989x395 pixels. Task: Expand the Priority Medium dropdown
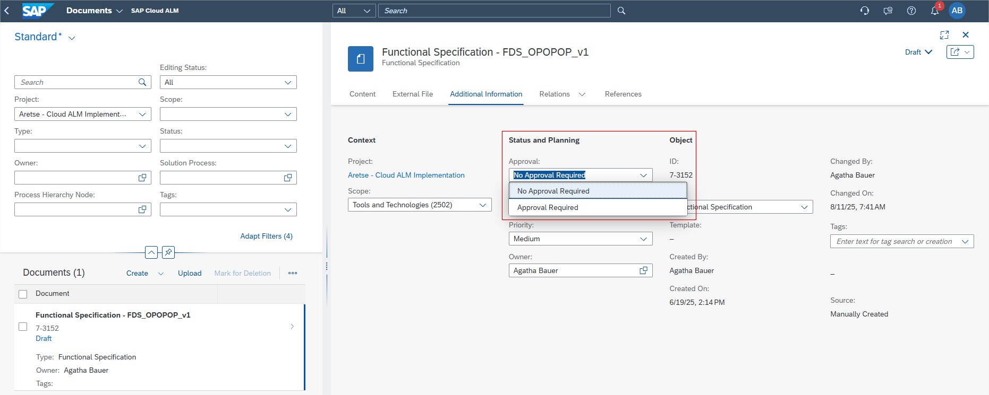point(643,239)
